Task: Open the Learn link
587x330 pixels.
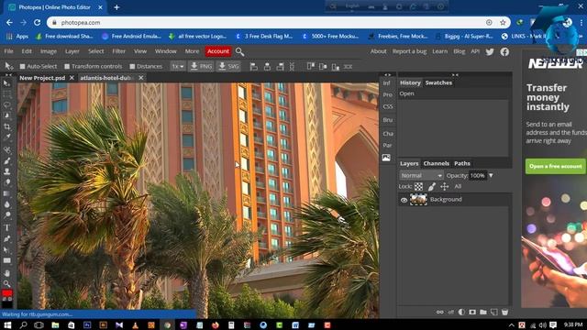Action: (440, 51)
